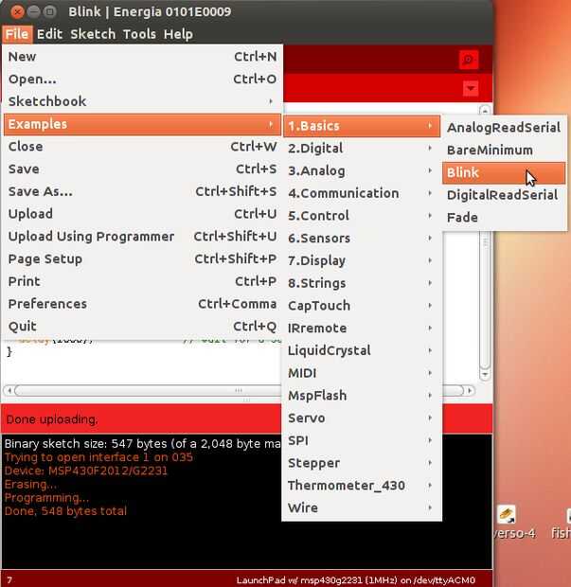571x587 pixels.
Task: Click 'Device: MSP430F2012/G2231' console line
Action: pos(86,471)
